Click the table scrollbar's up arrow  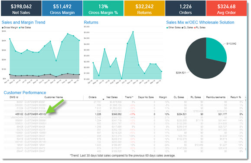(x=245, y=97)
